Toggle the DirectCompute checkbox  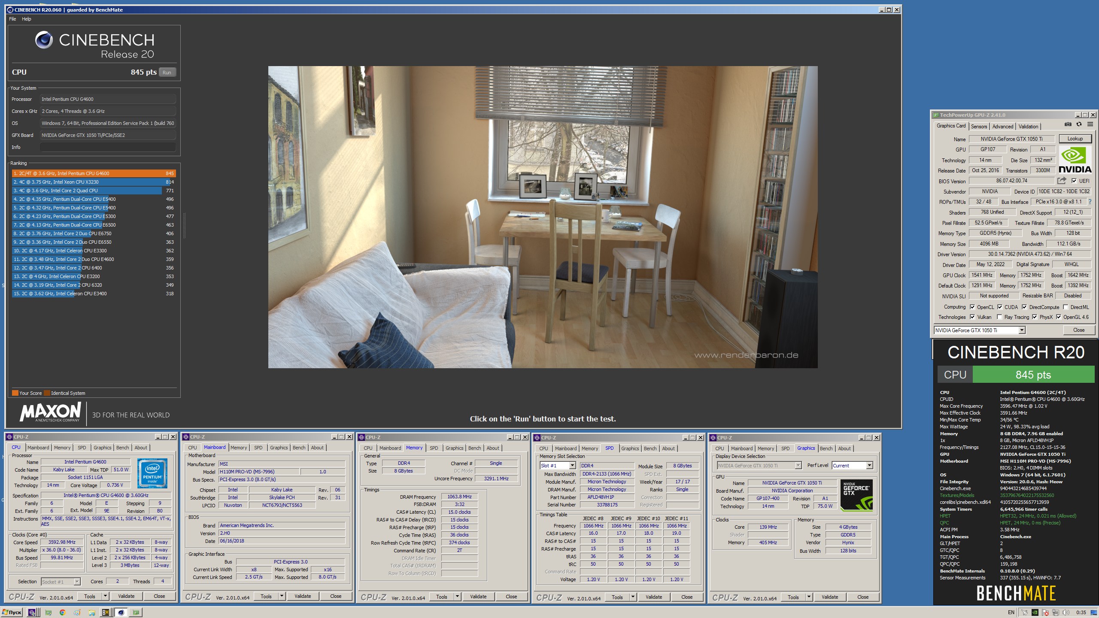(x=1024, y=307)
